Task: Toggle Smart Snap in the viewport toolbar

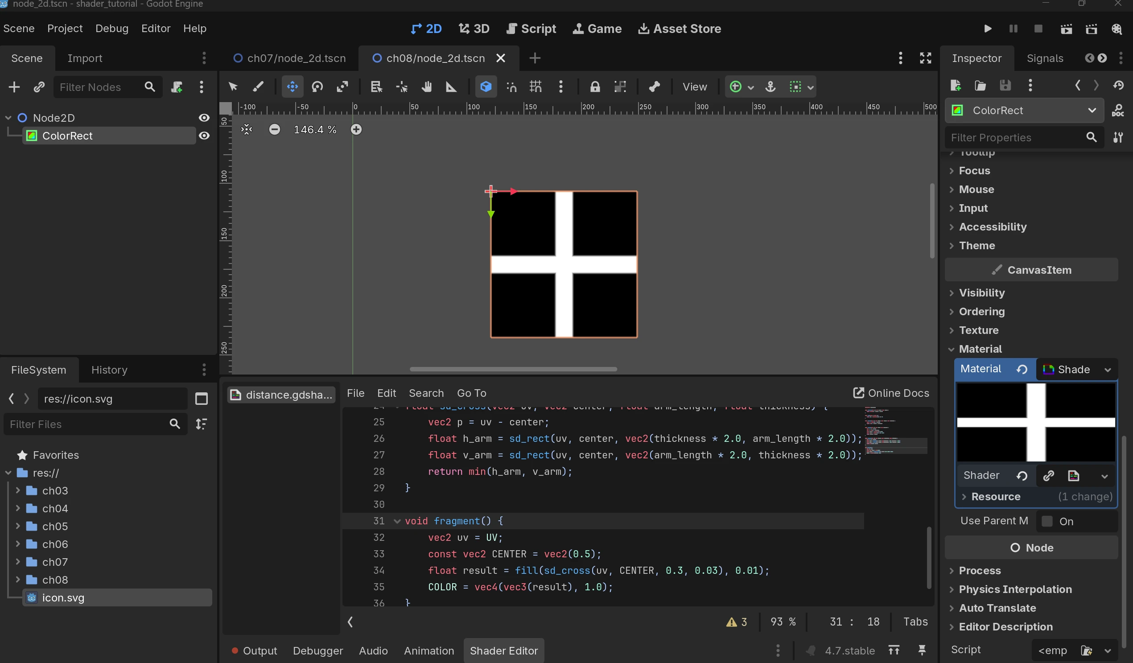Action: (x=511, y=87)
